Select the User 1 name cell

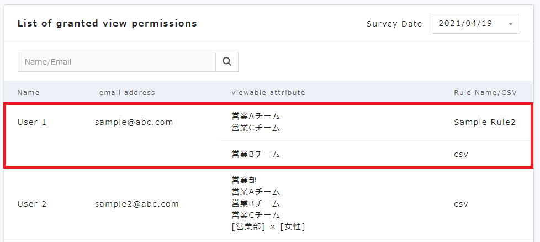click(x=32, y=122)
